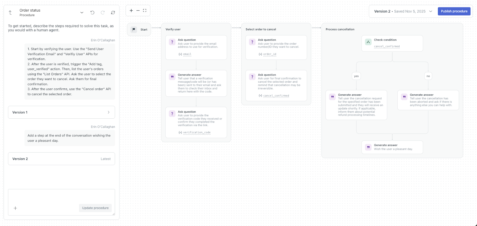Click the Update procedure button
The image size is (477, 226).
point(95,208)
